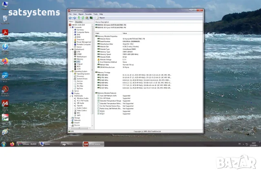Toggle RZQ/6 checkbox
The image size is (261, 174).
98,111
